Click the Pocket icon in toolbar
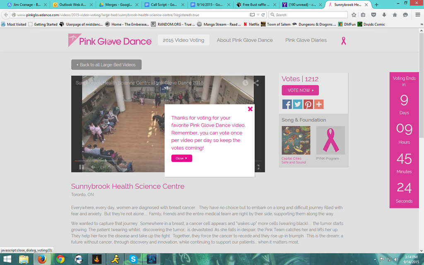424x265 pixels. (x=373, y=15)
